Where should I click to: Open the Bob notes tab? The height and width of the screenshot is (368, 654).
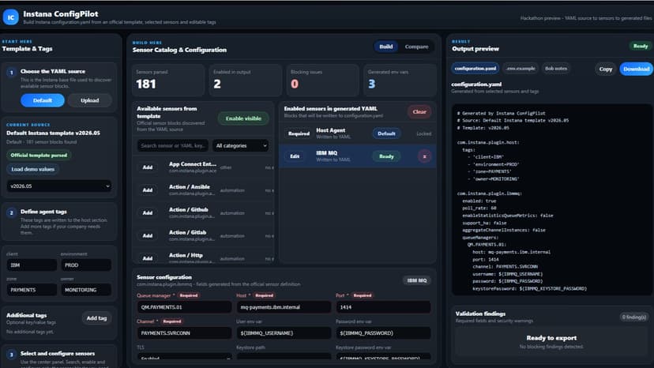(x=556, y=69)
